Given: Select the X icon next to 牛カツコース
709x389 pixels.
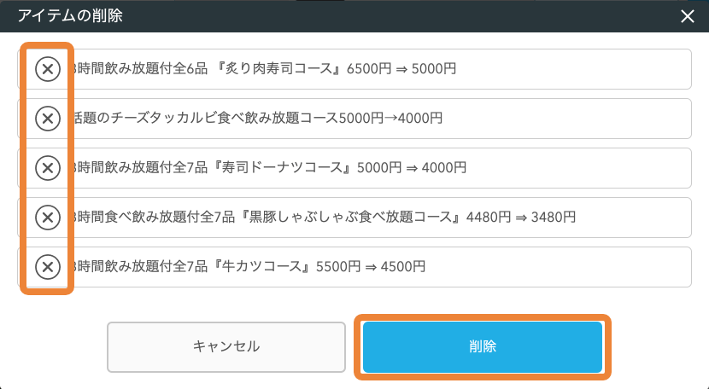Looking at the screenshot, I should 48,266.
